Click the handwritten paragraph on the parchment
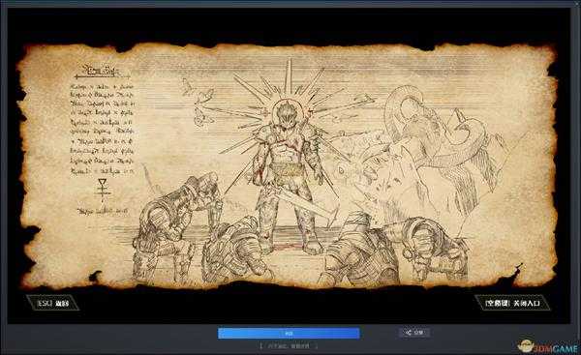Screen dimensions: 581x355 (102, 129)
